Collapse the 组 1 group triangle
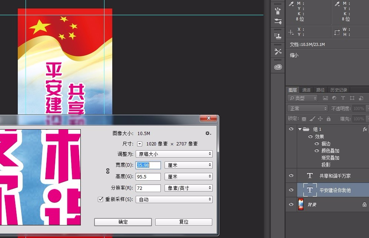Screen dimensions: 369x238 tap(300, 129)
